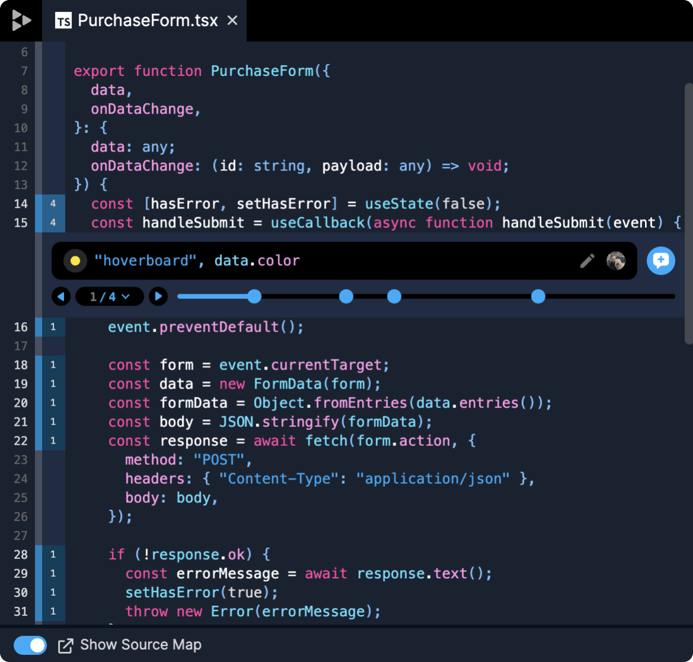The height and width of the screenshot is (662, 693).
Task: Open source map via external link icon
Action: (65, 645)
